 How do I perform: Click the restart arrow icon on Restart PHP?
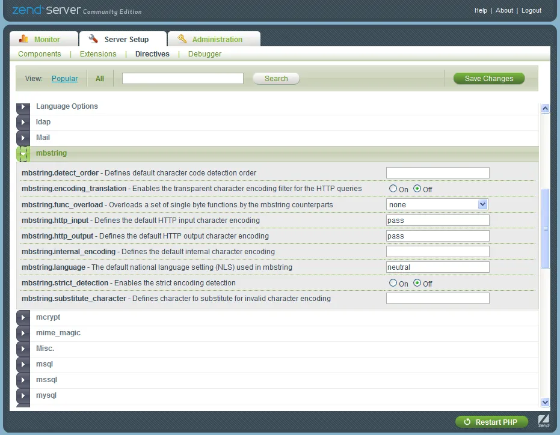tap(467, 422)
